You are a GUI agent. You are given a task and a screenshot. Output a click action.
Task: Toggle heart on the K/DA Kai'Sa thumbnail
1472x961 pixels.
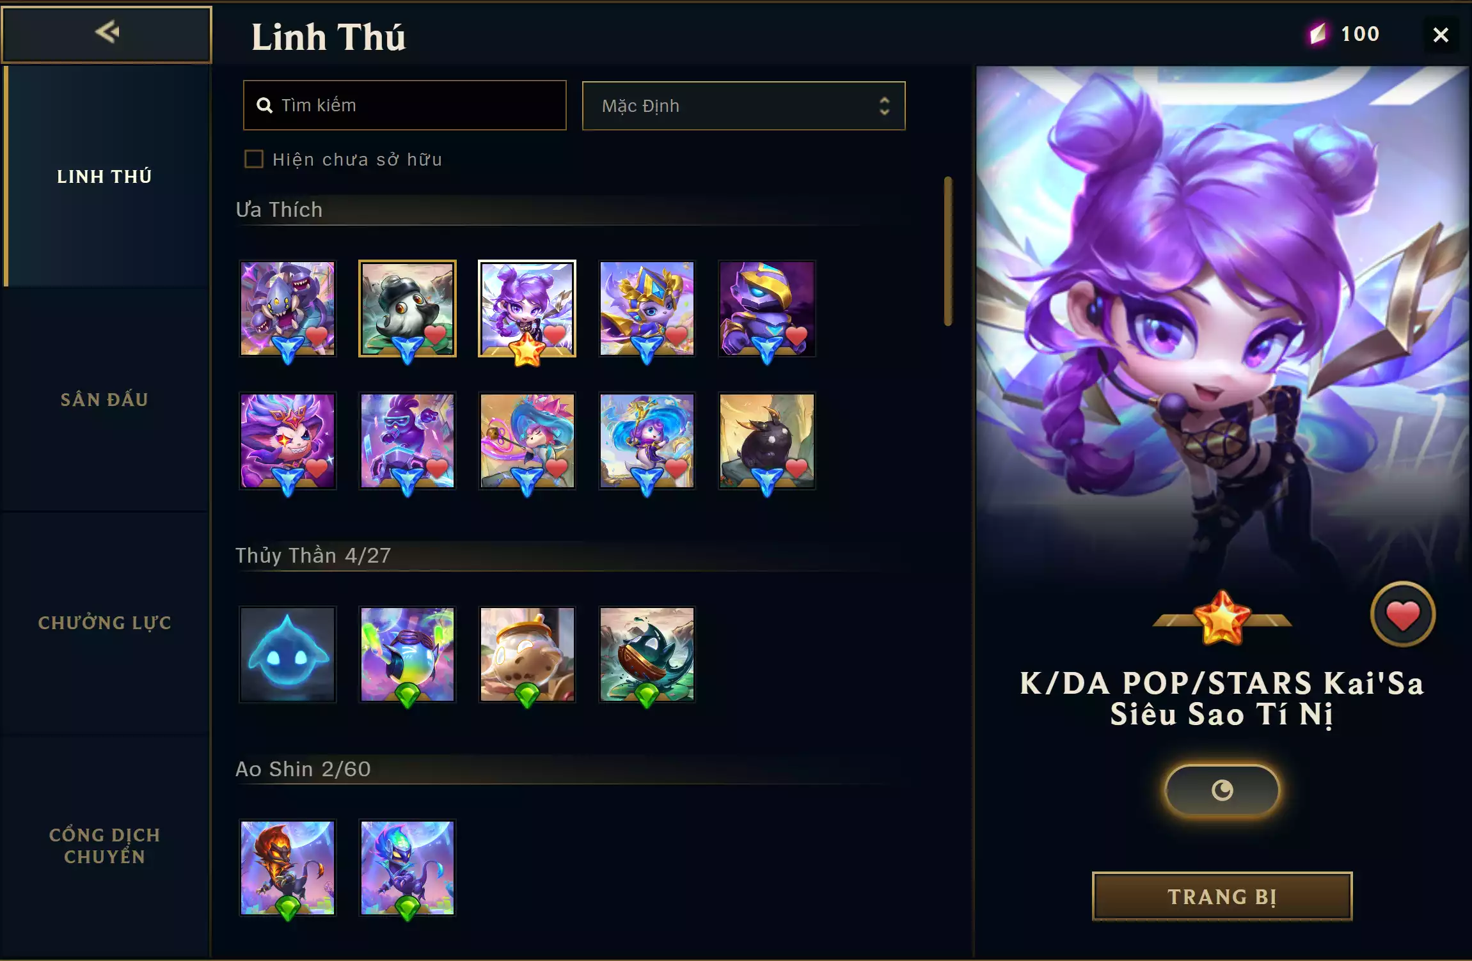555,334
